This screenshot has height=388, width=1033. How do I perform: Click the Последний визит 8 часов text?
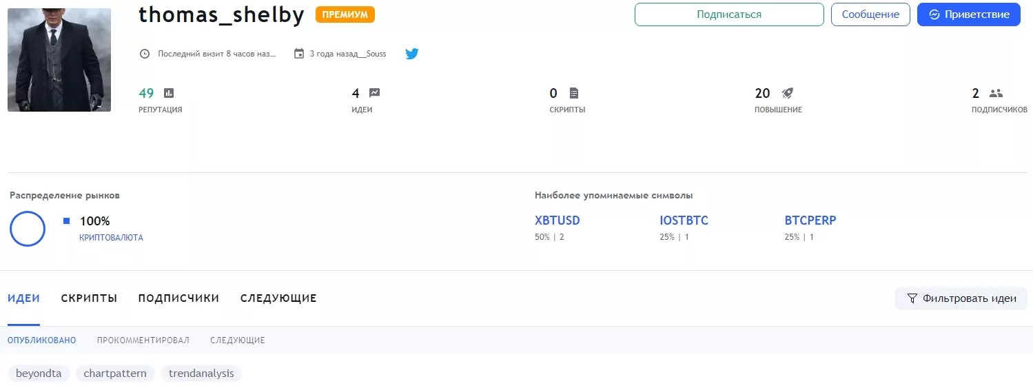click(x=217, y=54)
